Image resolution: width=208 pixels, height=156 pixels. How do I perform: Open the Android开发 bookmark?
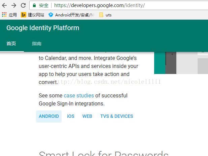(71, 15)
